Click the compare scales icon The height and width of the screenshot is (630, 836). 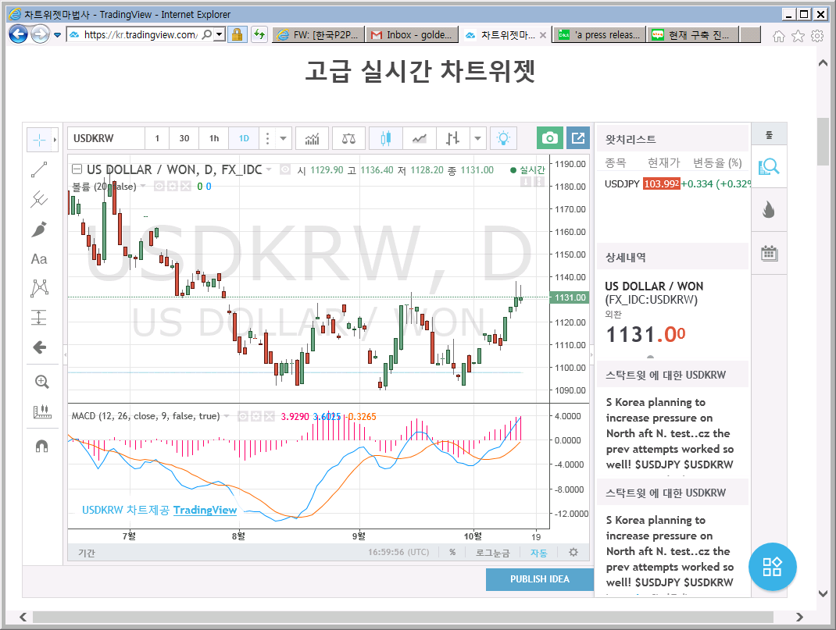pos(348,138)
